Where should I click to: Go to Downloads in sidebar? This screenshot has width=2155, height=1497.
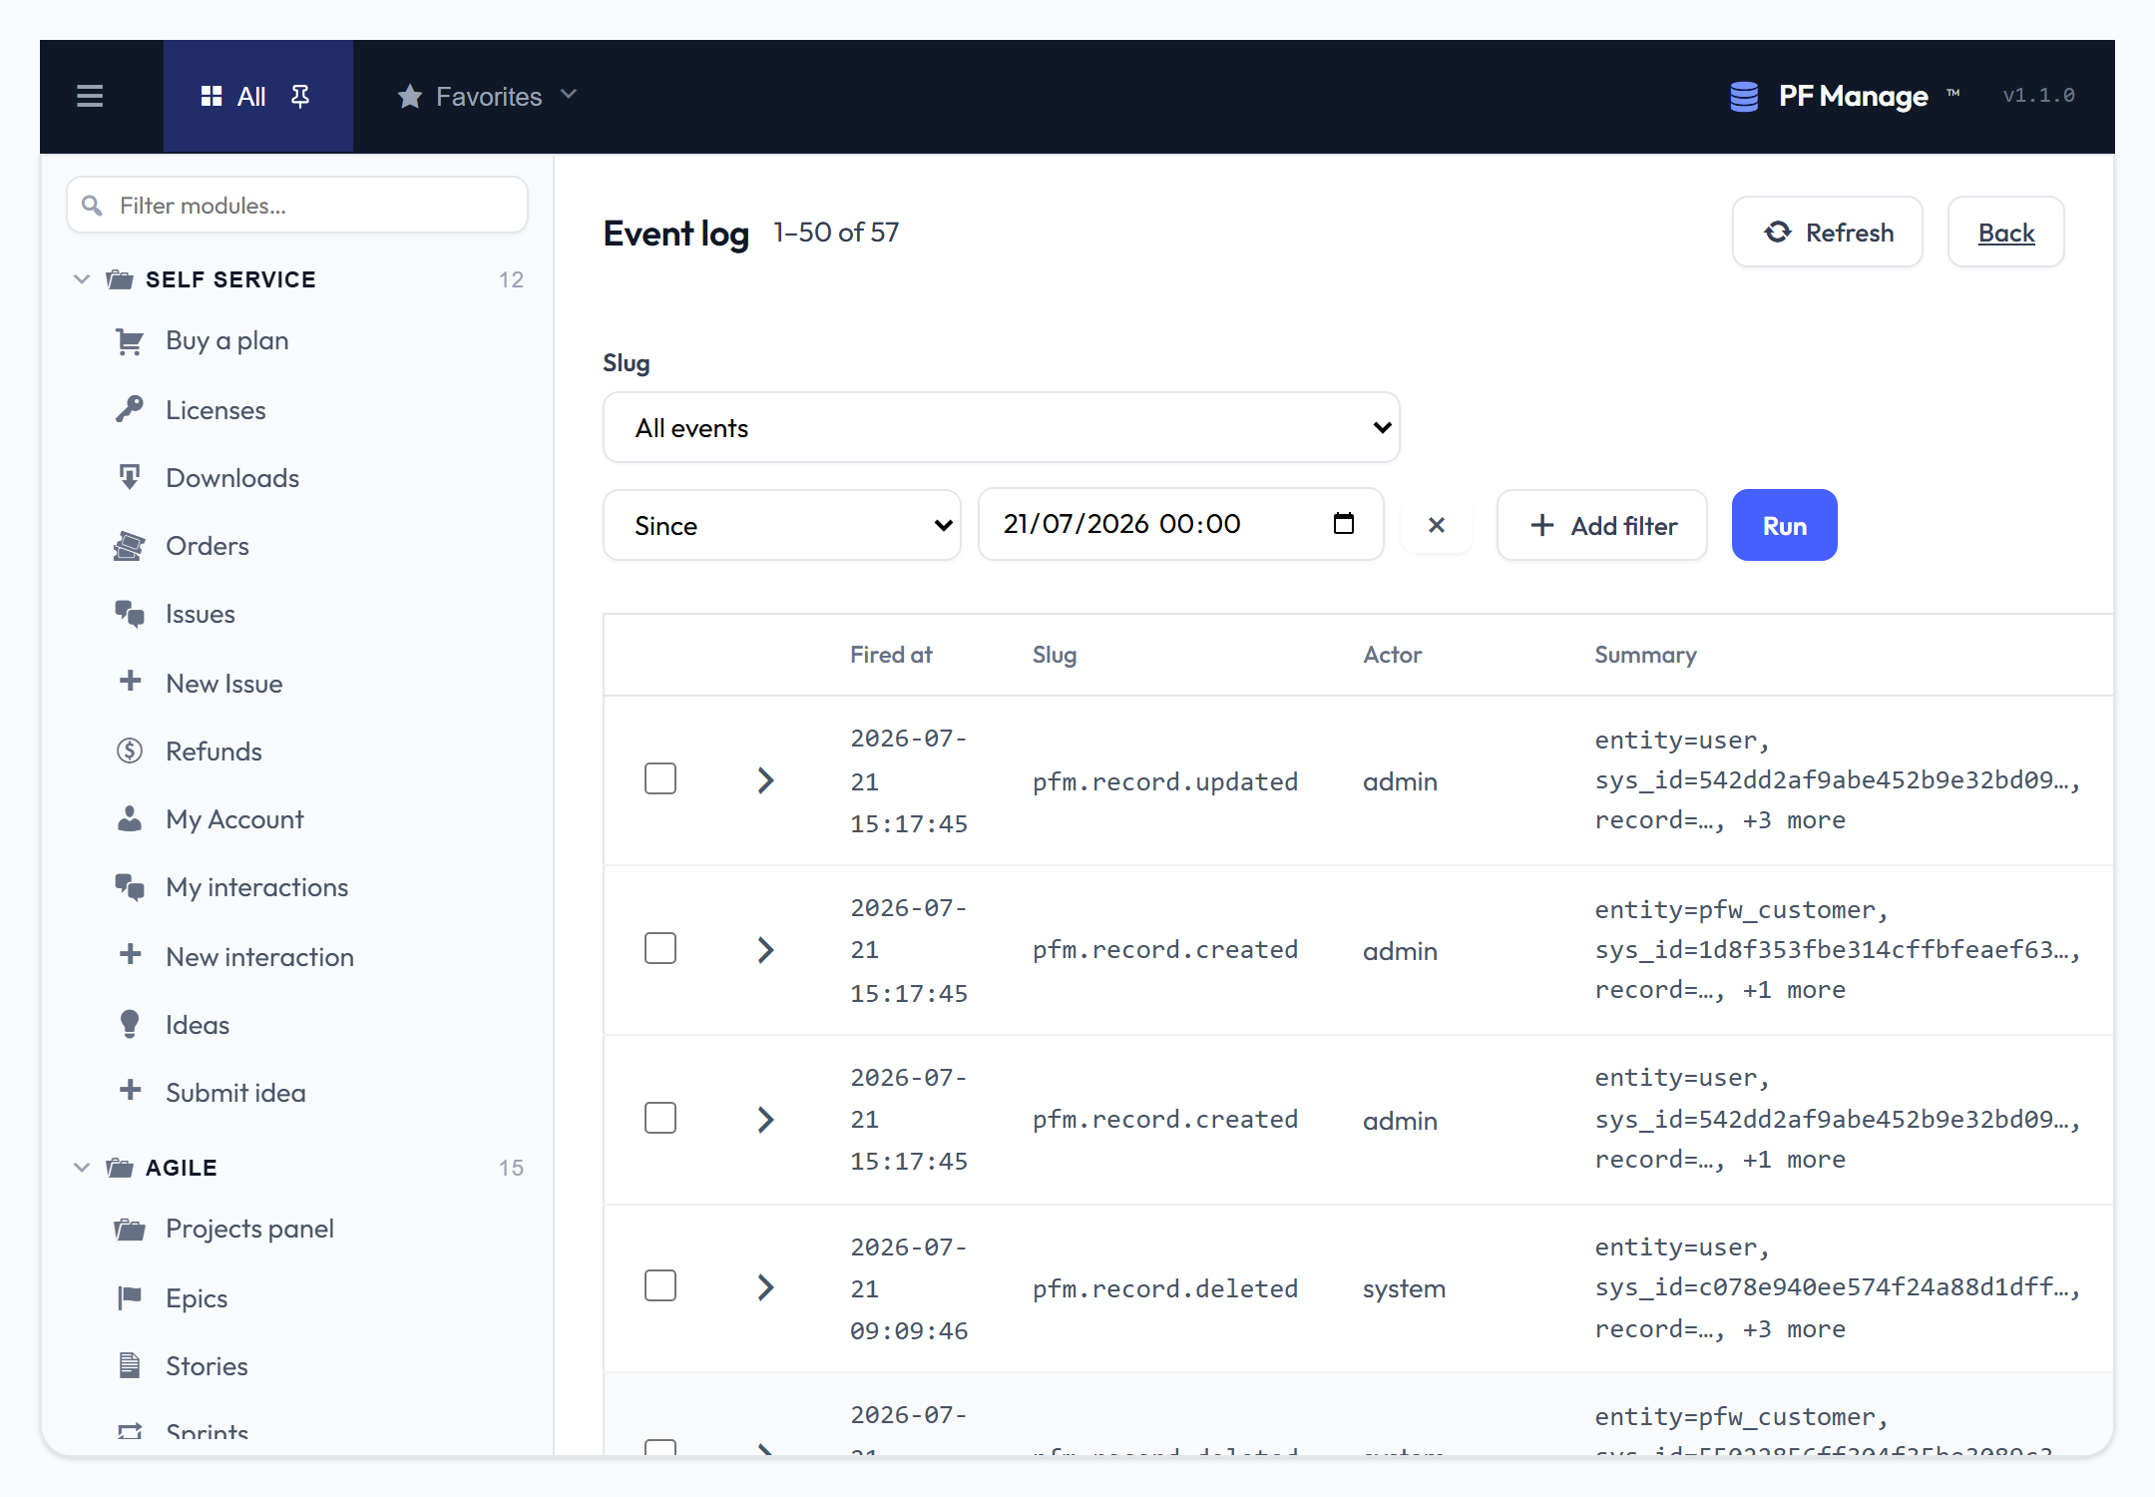click(x=232, y=478)
